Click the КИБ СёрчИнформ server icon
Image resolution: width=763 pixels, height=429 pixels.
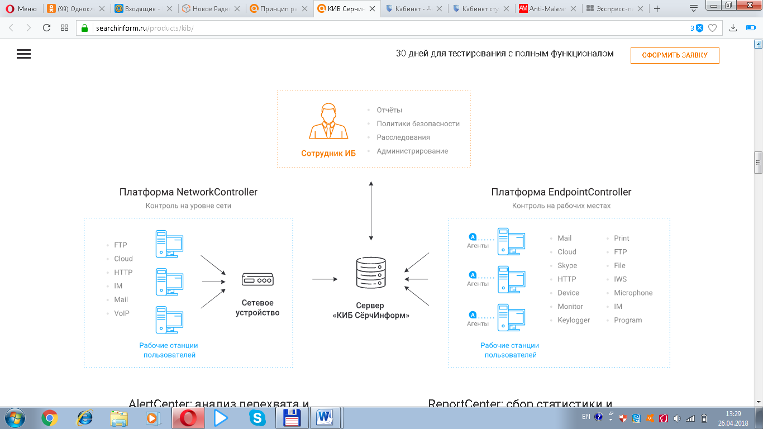(371, 274)
